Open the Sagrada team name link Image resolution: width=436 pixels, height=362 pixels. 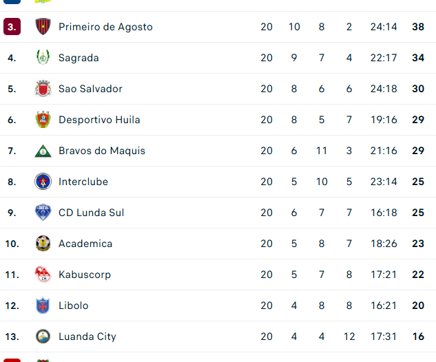coord(79,58)
